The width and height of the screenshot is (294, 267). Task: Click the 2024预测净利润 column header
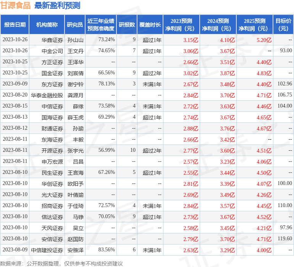(x=218, y=24)
